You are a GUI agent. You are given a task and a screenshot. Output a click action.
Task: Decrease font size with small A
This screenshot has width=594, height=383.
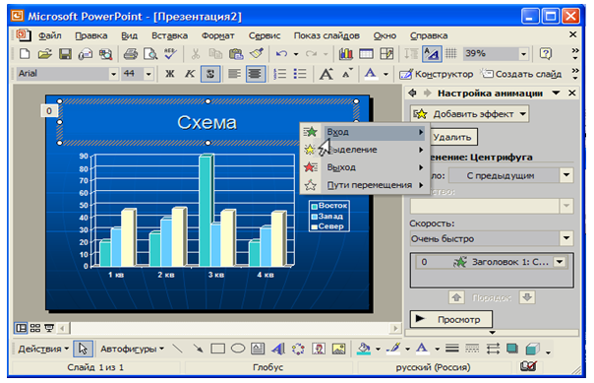click(346, 74)
